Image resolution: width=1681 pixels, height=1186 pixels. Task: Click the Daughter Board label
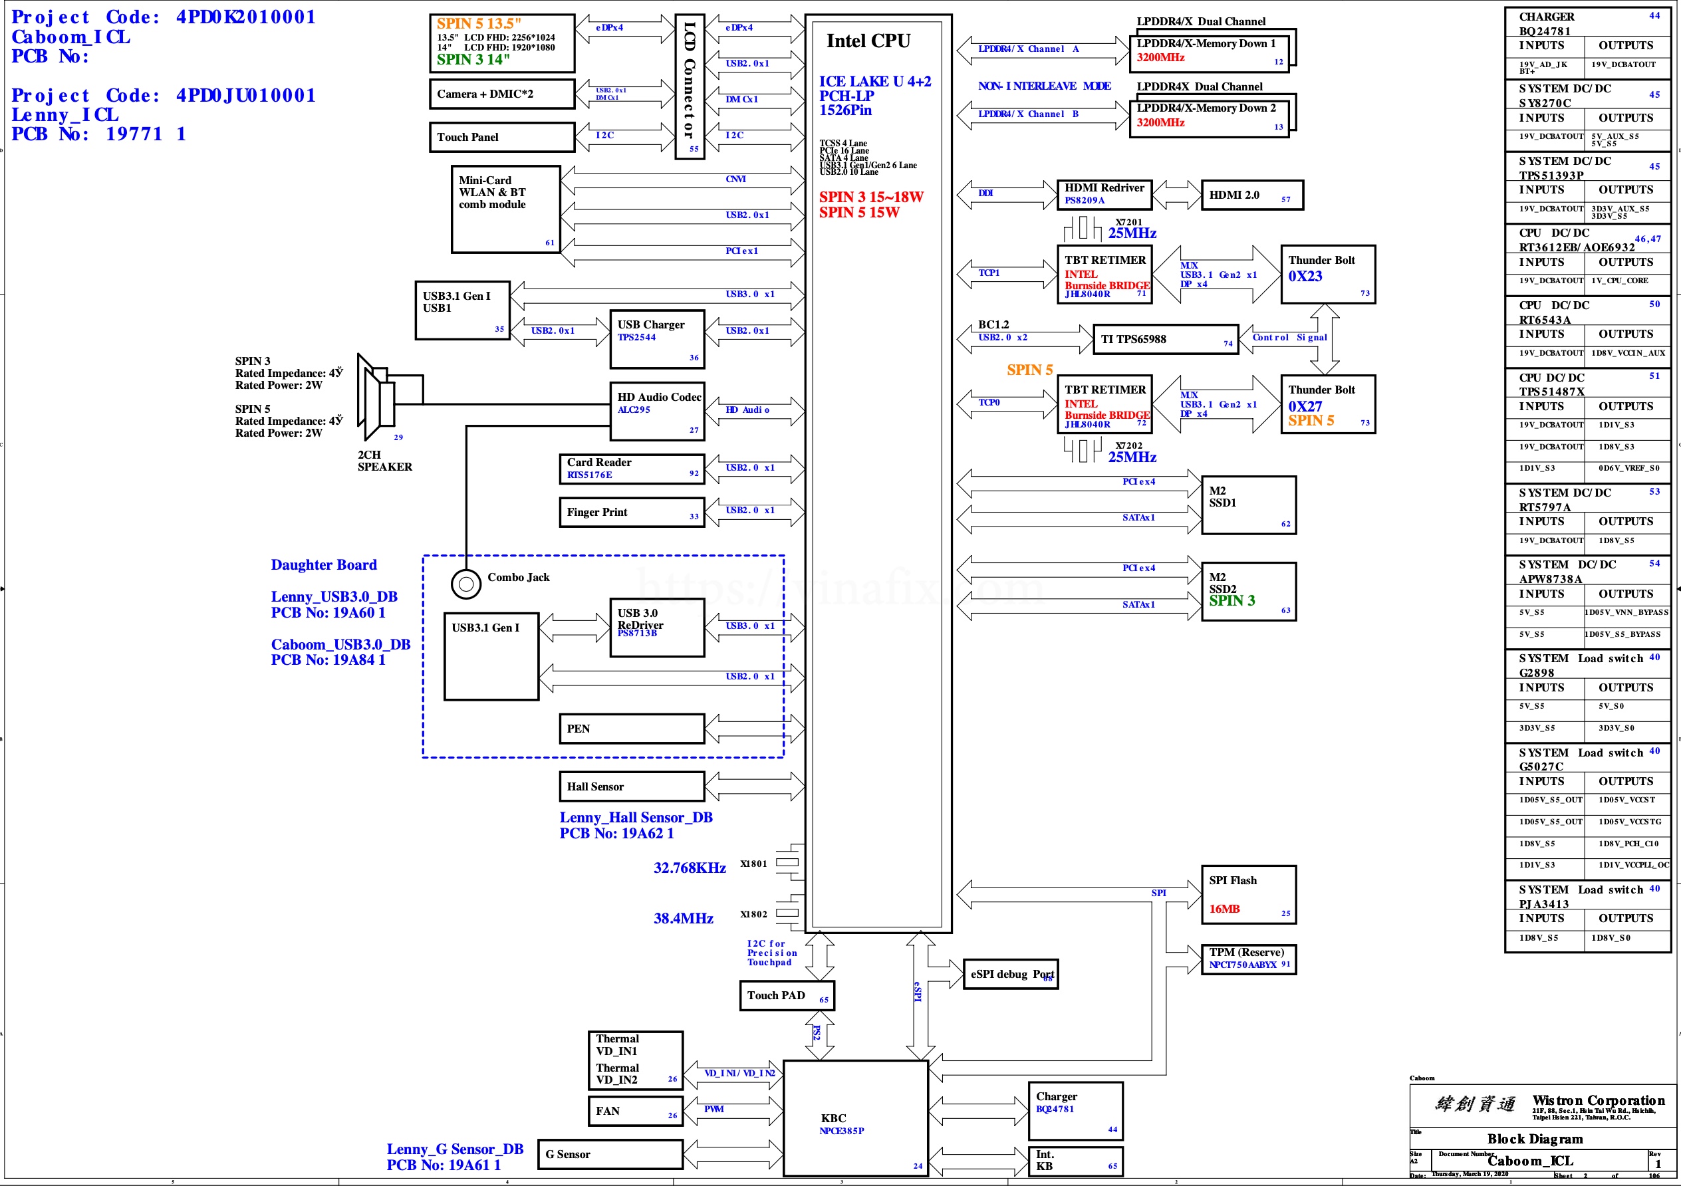[x=324, y=564]
